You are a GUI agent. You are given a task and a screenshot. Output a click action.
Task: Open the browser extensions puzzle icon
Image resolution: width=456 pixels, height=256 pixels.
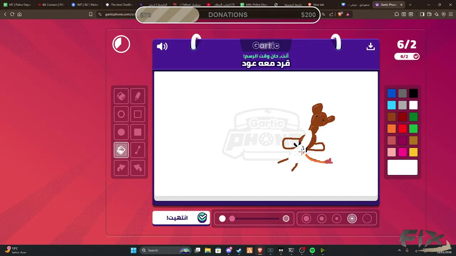click(397, 14)
